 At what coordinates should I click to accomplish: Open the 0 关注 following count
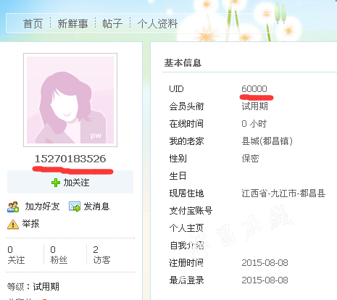click(x=16, y=255)
